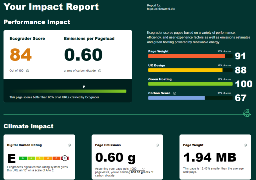Click the Page Weight title in Climate Impact card
Screen dimensions: 256x180
pyautogui.click(x=193, y=145)
